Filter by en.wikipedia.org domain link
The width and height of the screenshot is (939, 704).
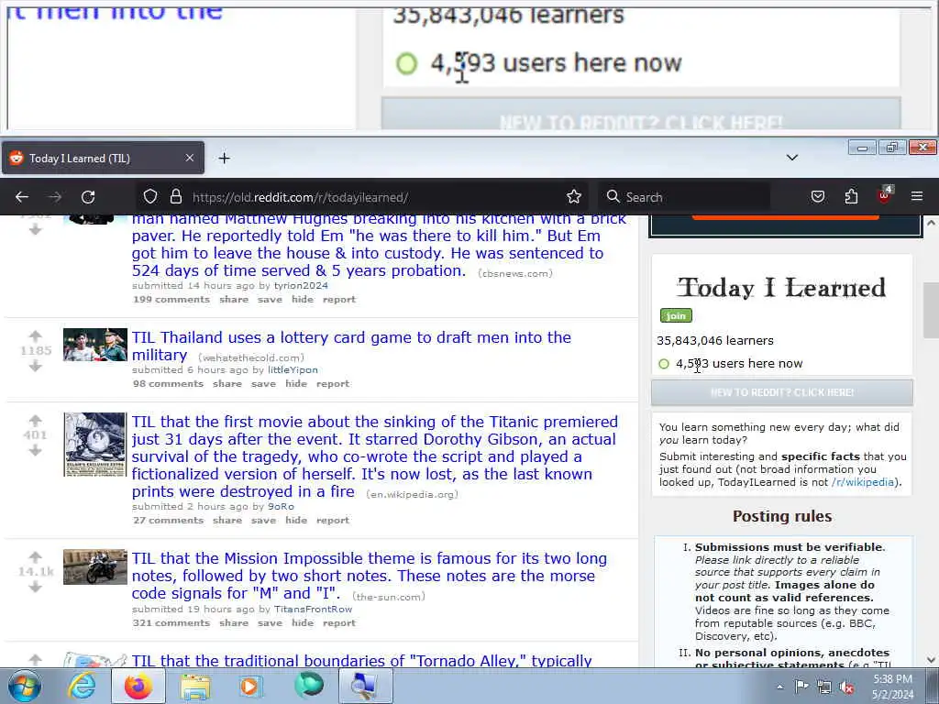[x=412, y=494]
